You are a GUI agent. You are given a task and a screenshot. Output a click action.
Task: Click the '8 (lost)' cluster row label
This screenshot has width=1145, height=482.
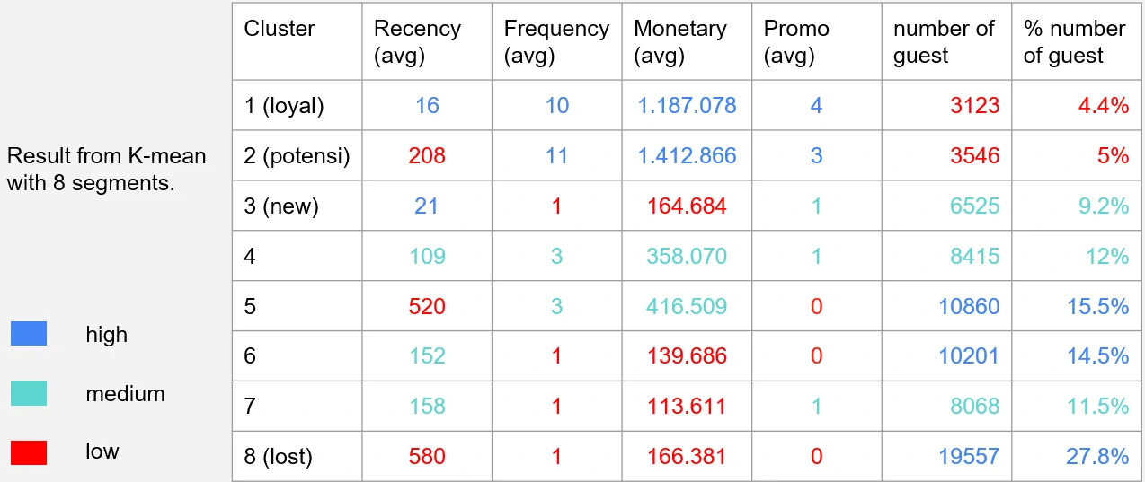pos(279,457)
